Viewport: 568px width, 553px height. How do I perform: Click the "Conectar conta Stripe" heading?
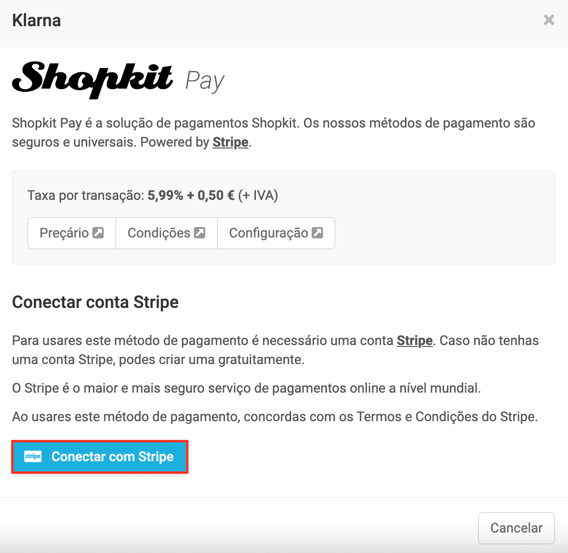coord(95,302)
